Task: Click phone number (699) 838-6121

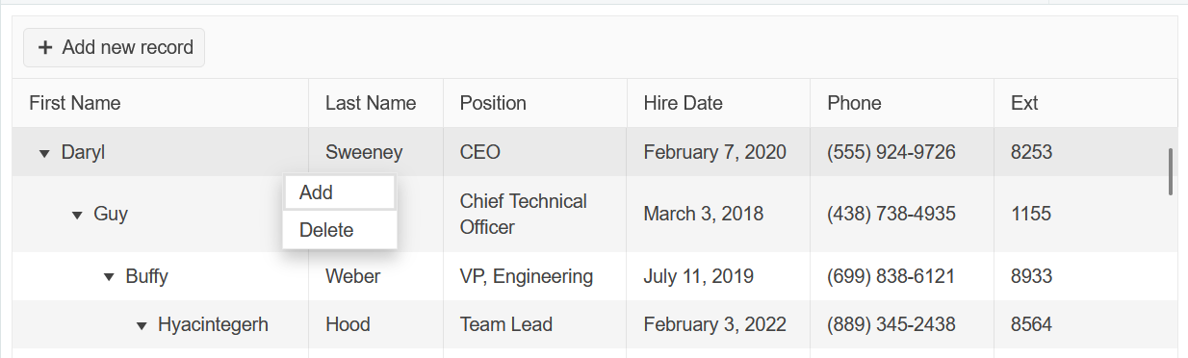Action: pyautogui.click(x=891, y=276)
